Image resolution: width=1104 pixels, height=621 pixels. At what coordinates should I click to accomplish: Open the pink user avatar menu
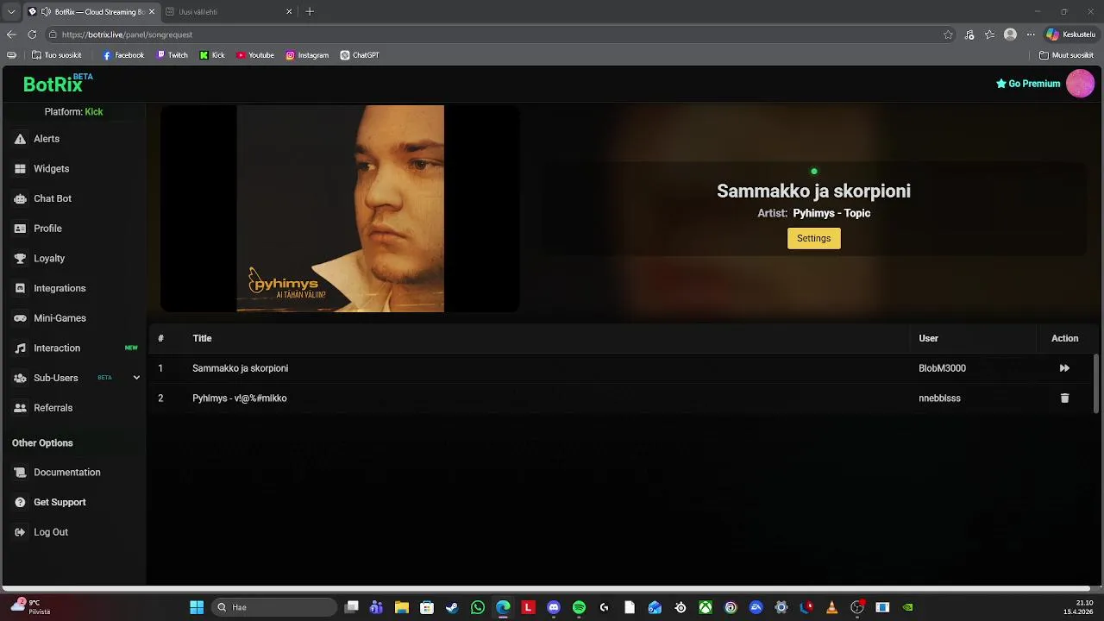1080,84
